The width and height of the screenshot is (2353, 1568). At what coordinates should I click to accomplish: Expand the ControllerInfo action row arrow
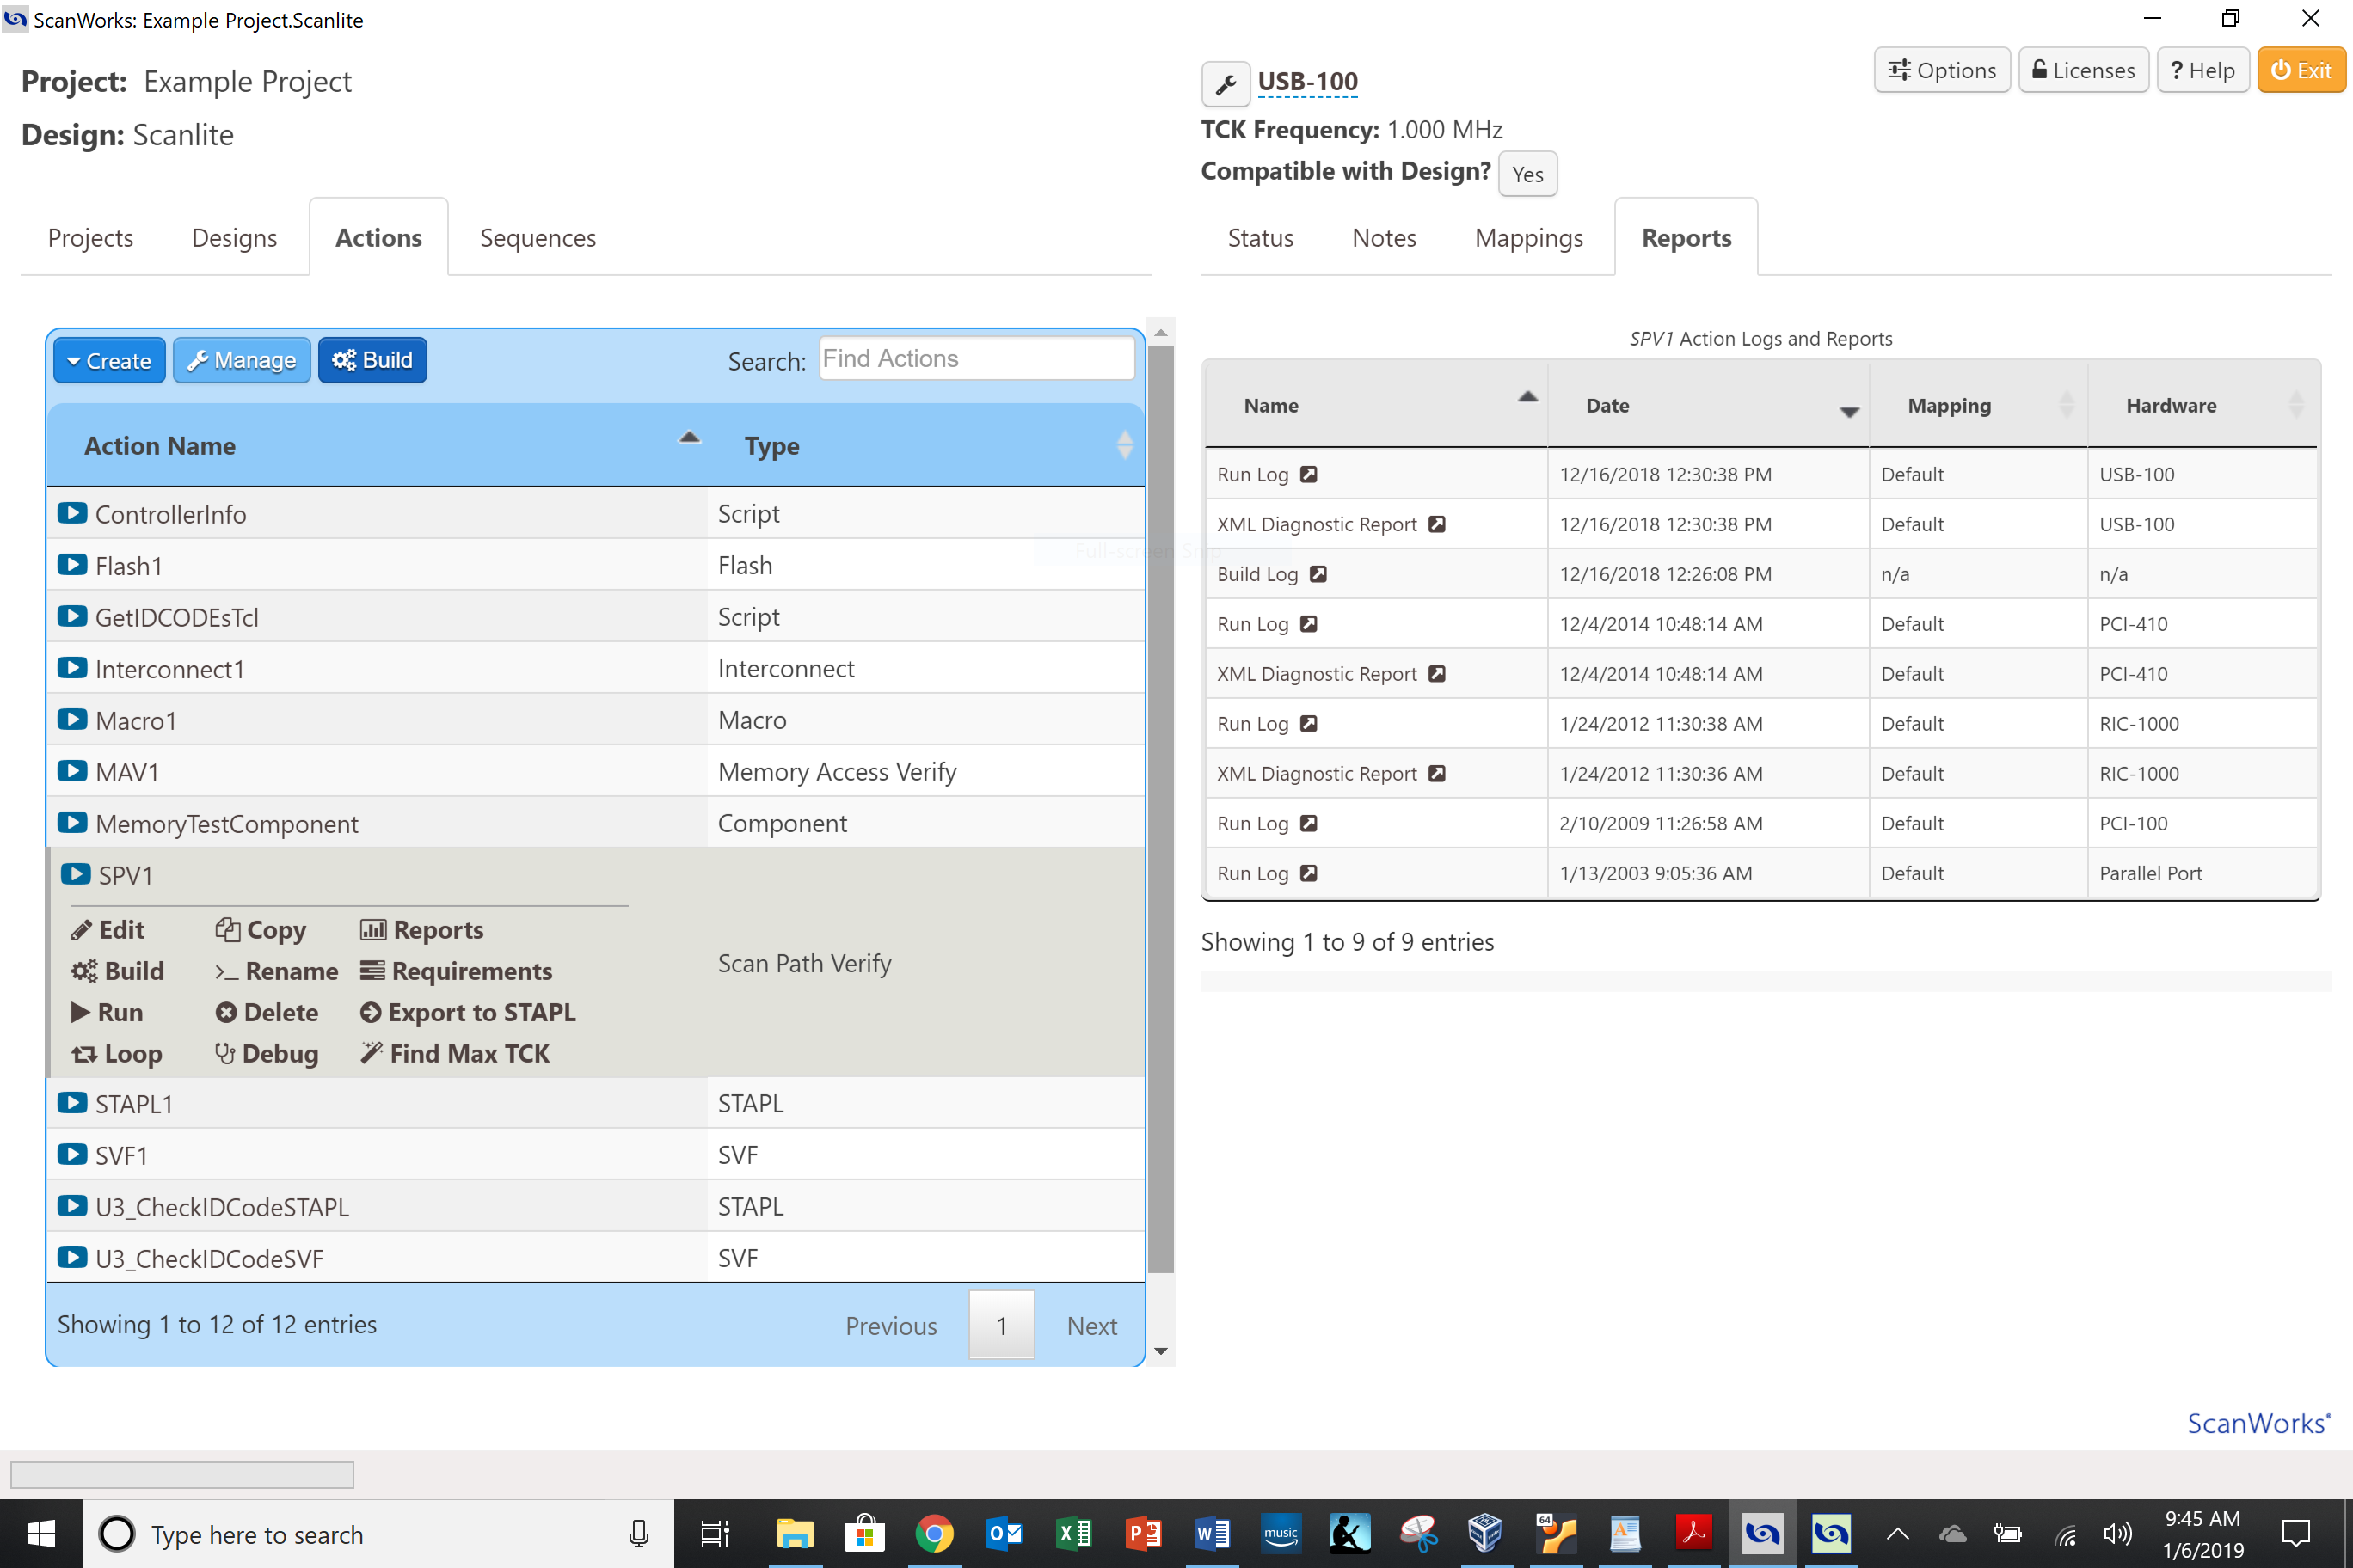coord(72,513)
